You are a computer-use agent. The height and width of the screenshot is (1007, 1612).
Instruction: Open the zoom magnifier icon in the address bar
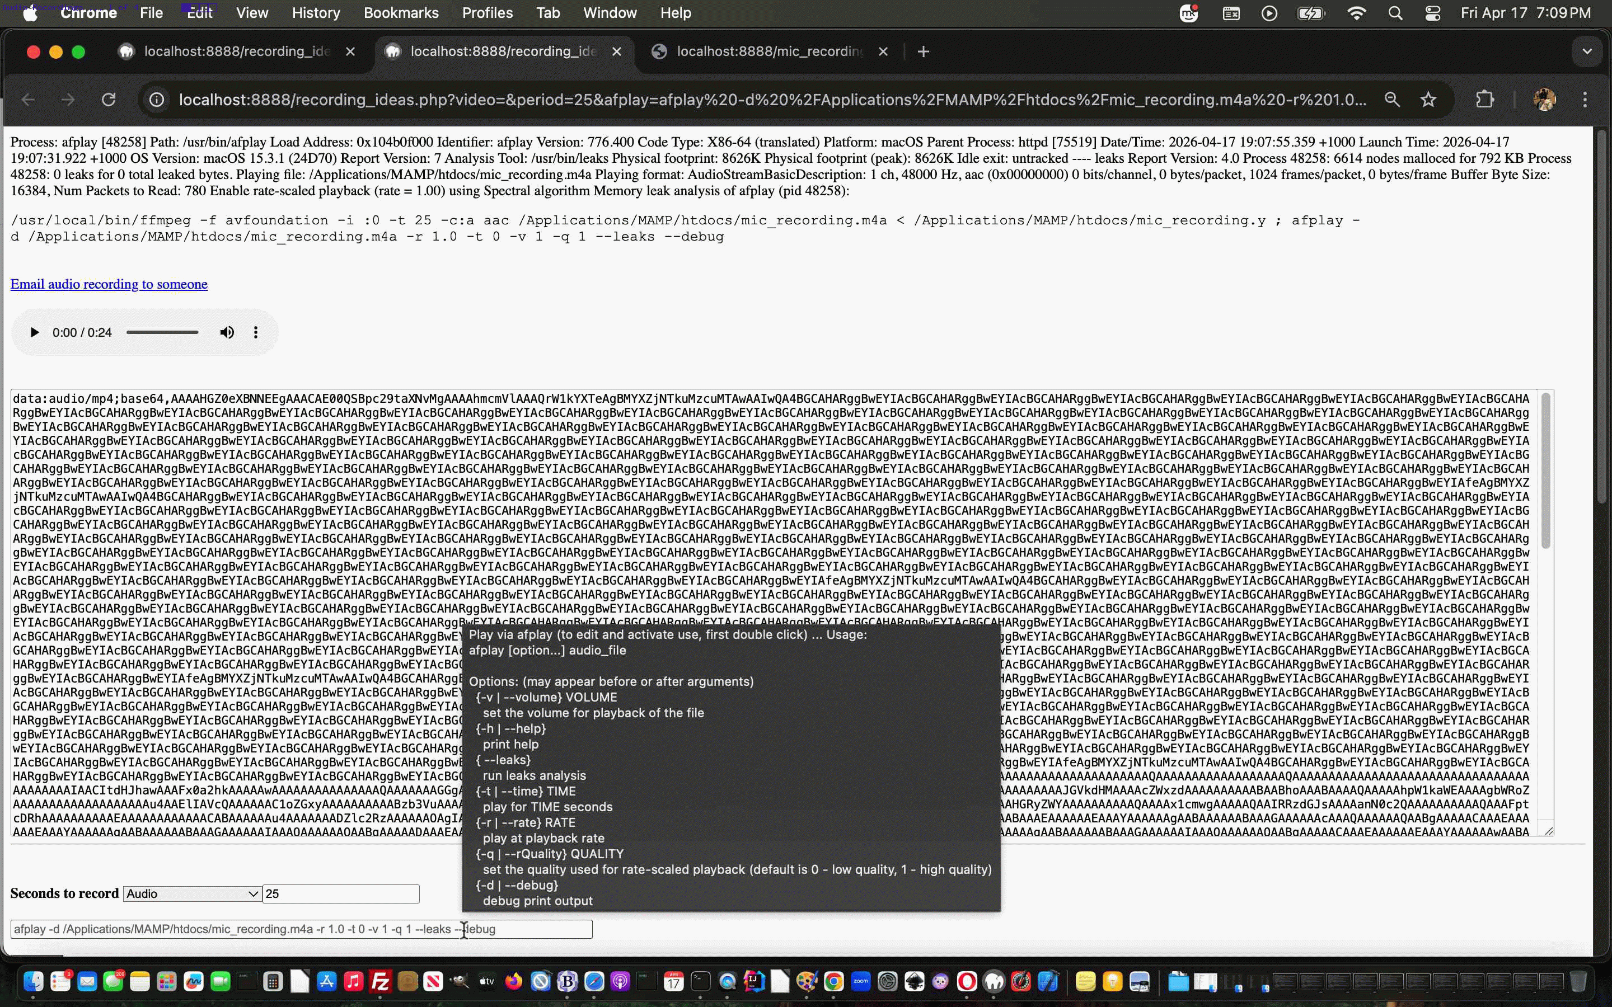coord(1392,100)
